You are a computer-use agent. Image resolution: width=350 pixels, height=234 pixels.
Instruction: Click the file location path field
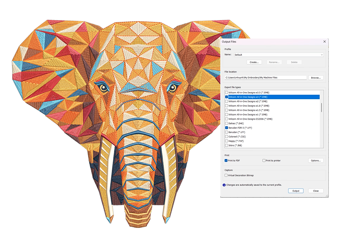(x=265, y=78)
